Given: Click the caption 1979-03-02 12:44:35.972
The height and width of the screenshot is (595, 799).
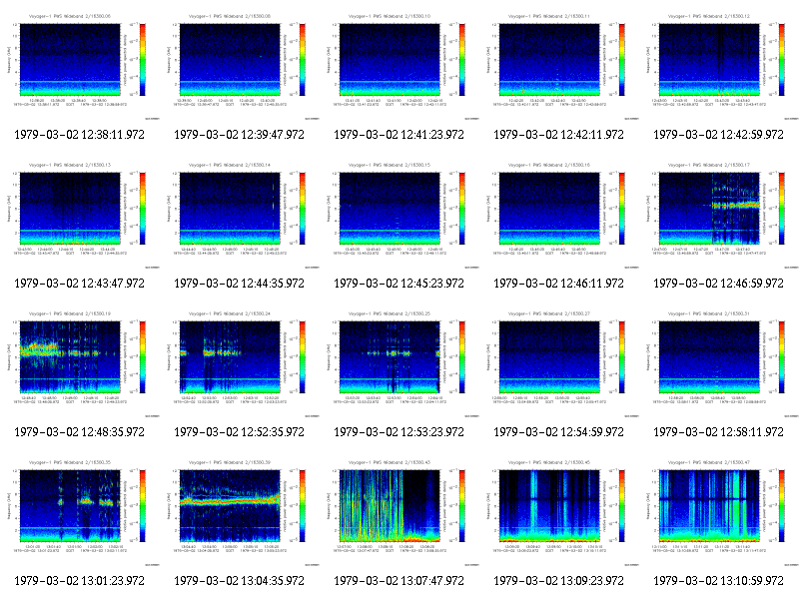Looking at the screenshot, I should [239, 284].
